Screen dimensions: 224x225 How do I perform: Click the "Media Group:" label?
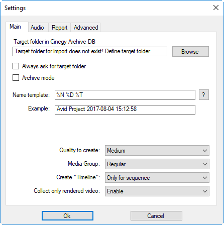[x=84, y=164]
